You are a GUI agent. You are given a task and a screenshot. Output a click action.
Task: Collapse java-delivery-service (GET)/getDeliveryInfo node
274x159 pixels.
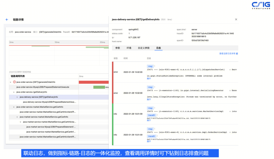click(17, 97)
